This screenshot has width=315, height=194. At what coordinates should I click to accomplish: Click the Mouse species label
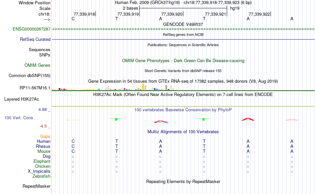click(x=44, y=151)
